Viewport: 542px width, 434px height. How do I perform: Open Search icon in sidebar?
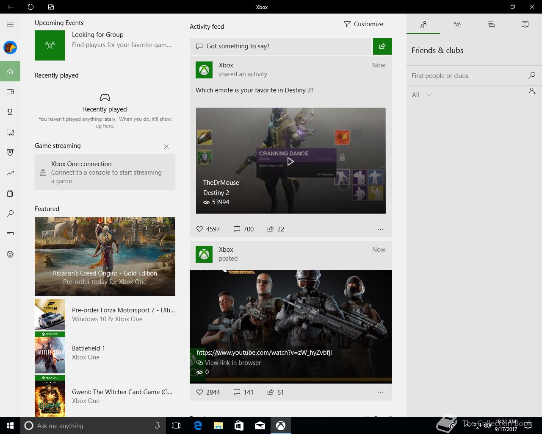point(10,214)
